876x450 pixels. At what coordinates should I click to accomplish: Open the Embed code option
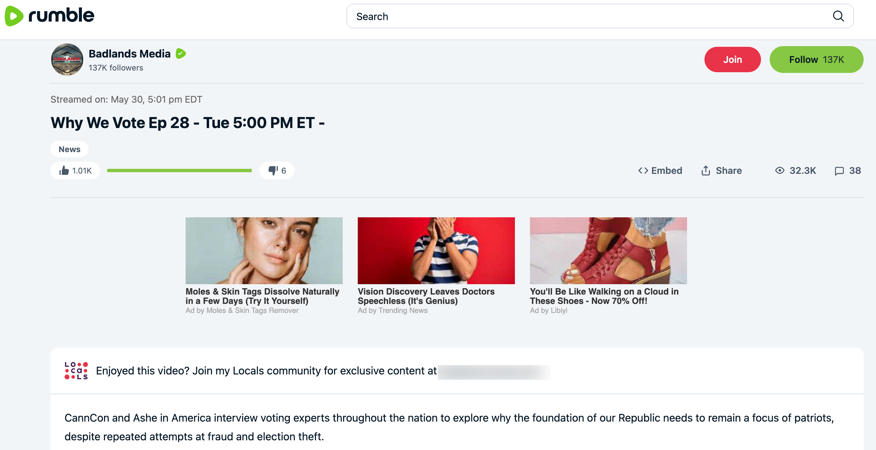point(660,171)
